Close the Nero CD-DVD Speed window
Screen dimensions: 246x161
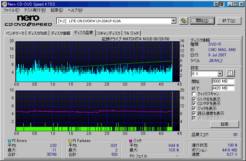tap(241, 4)
